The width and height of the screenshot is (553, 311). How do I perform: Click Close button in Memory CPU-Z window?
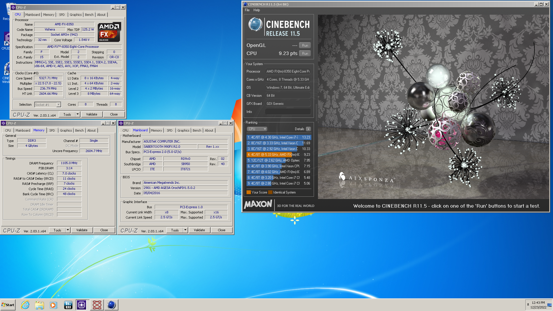point(104,230)
